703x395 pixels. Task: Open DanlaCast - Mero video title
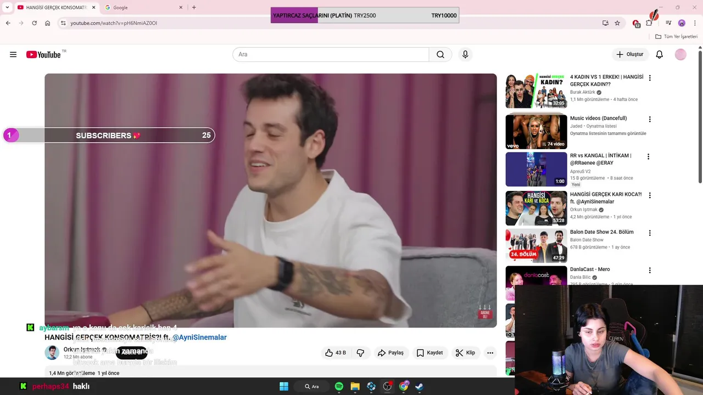pyautogui.click(x=590, y=269)
